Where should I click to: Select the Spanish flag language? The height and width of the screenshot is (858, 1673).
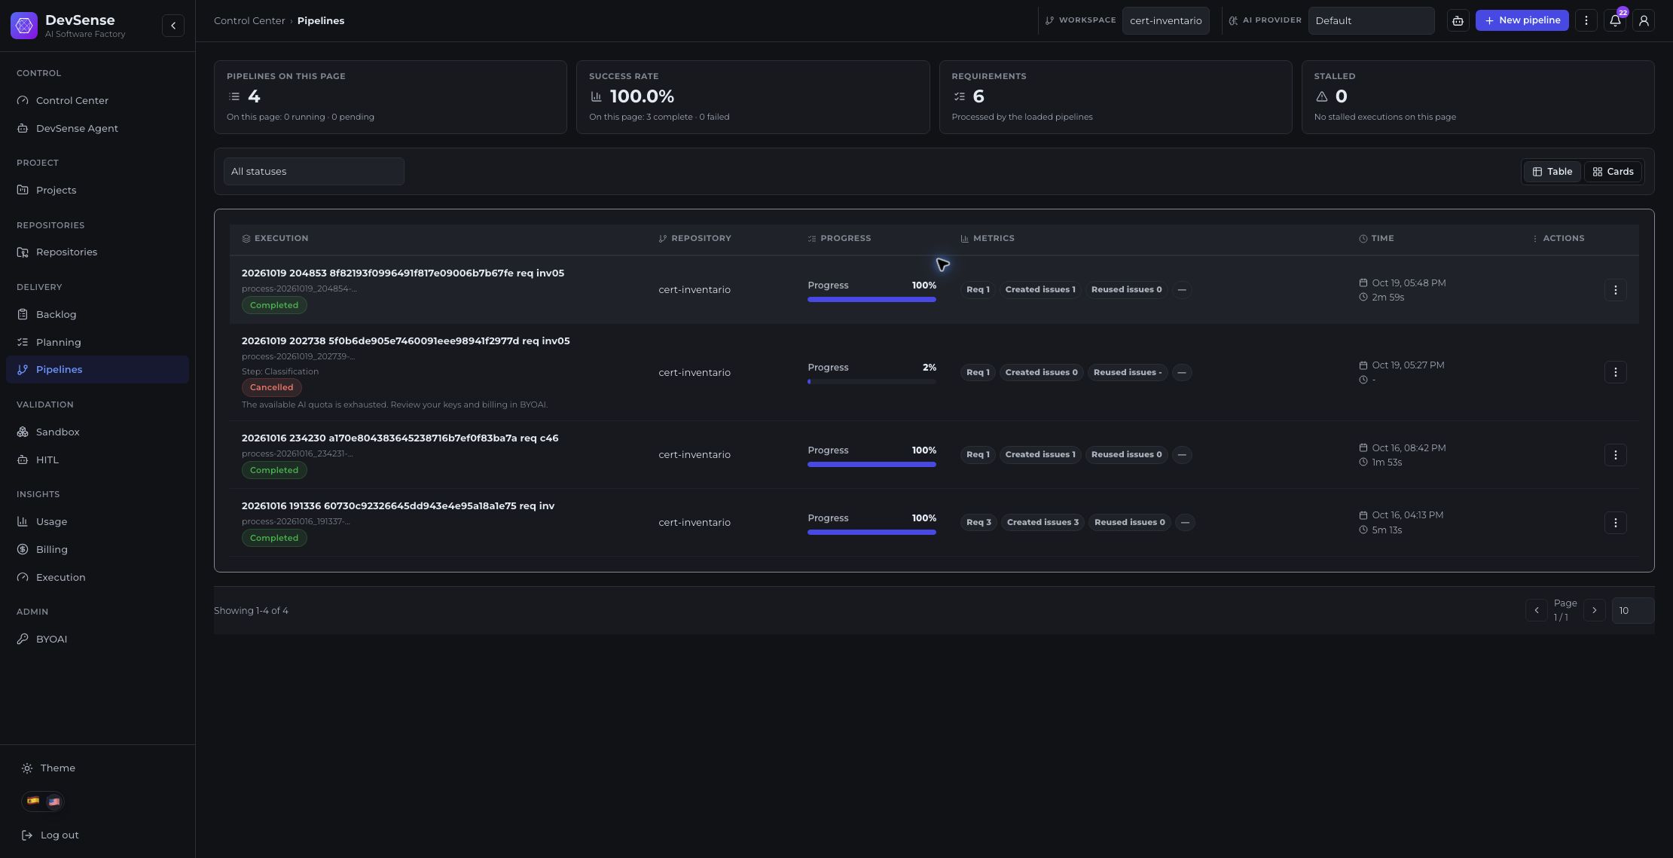coord(33,802)
